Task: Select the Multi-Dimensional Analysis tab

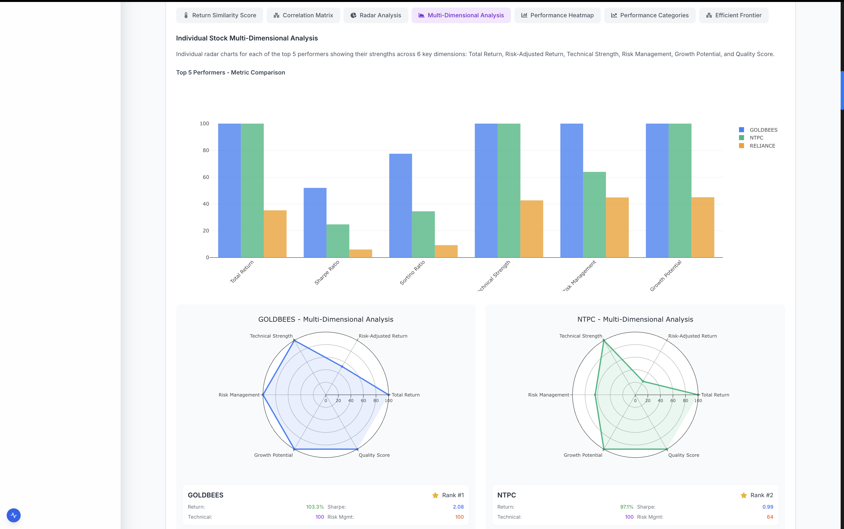Action: (x=461, y=15)
